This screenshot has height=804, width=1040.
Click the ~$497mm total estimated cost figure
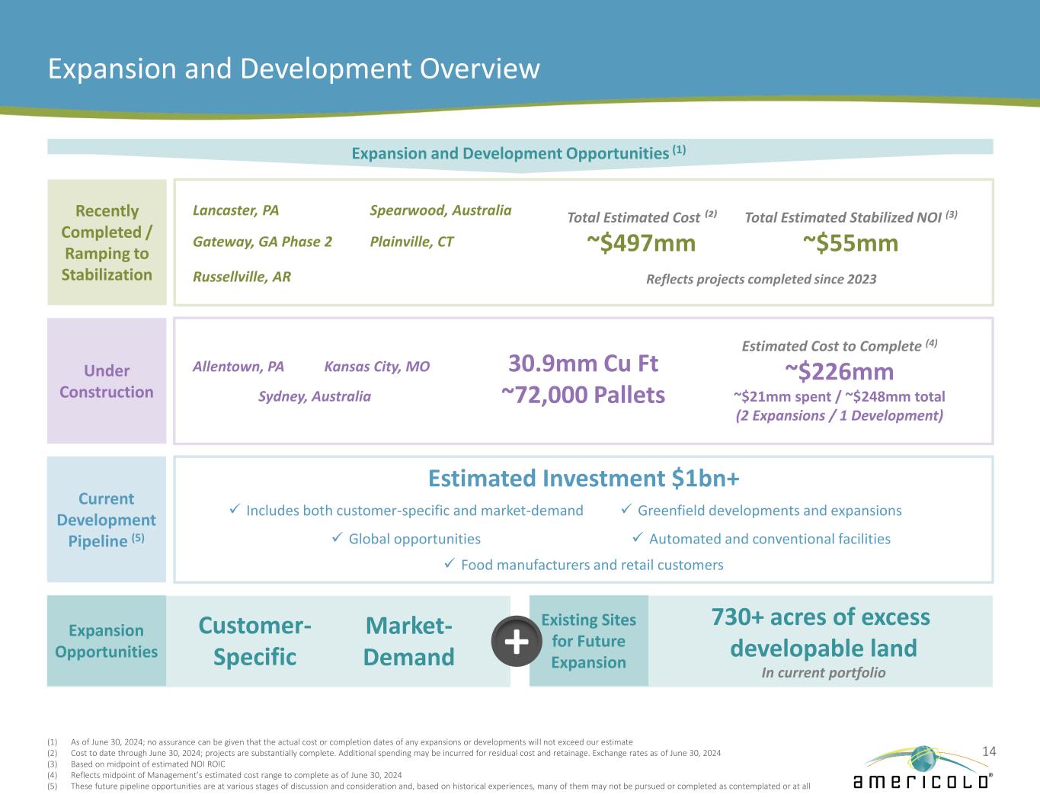tap(641, 243)
